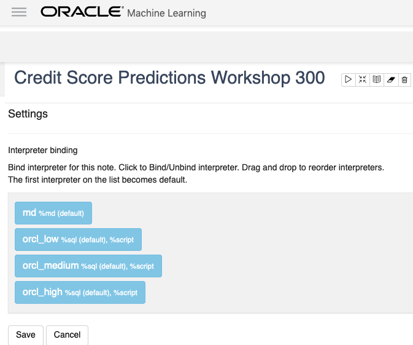Click the show/hide code arrows icon

[x=363, y=79]
